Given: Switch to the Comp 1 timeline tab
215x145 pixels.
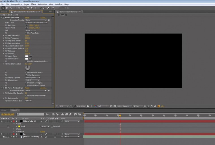Looking at the screenshot, I should (x=5, y=110).
